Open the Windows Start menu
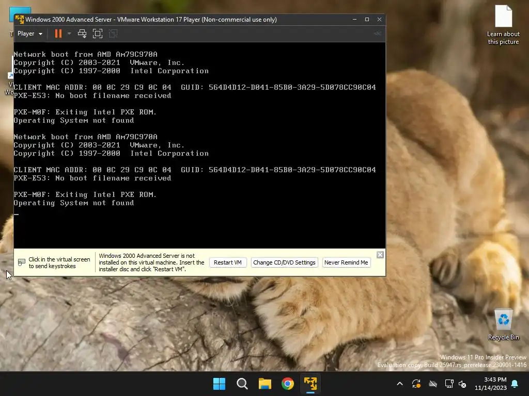Viewport: 529px width, 396px height. 219,384
